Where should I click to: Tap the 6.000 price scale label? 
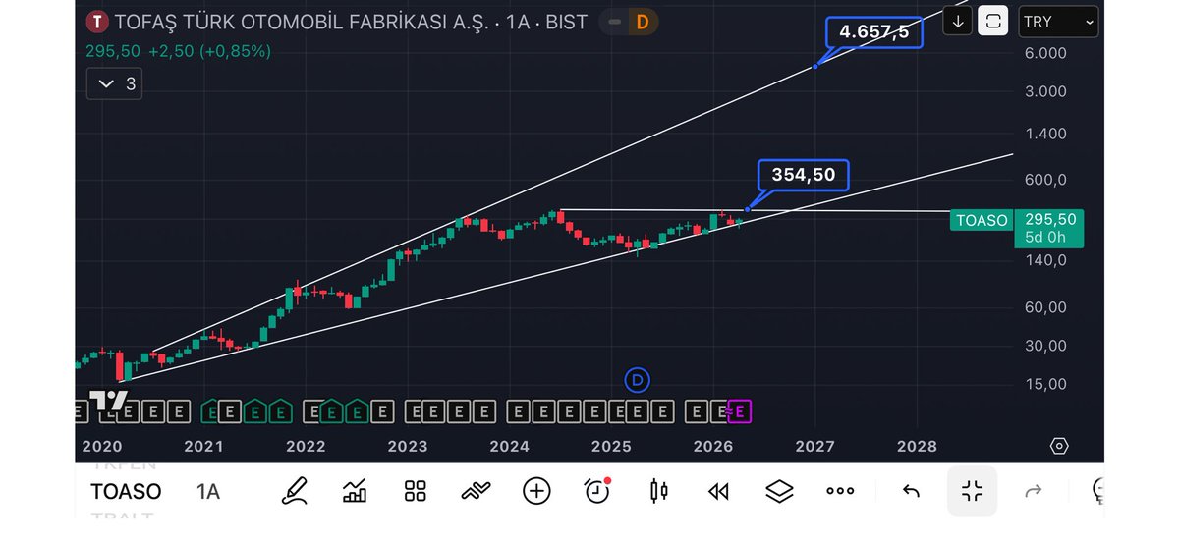[x=1046, y=53]
